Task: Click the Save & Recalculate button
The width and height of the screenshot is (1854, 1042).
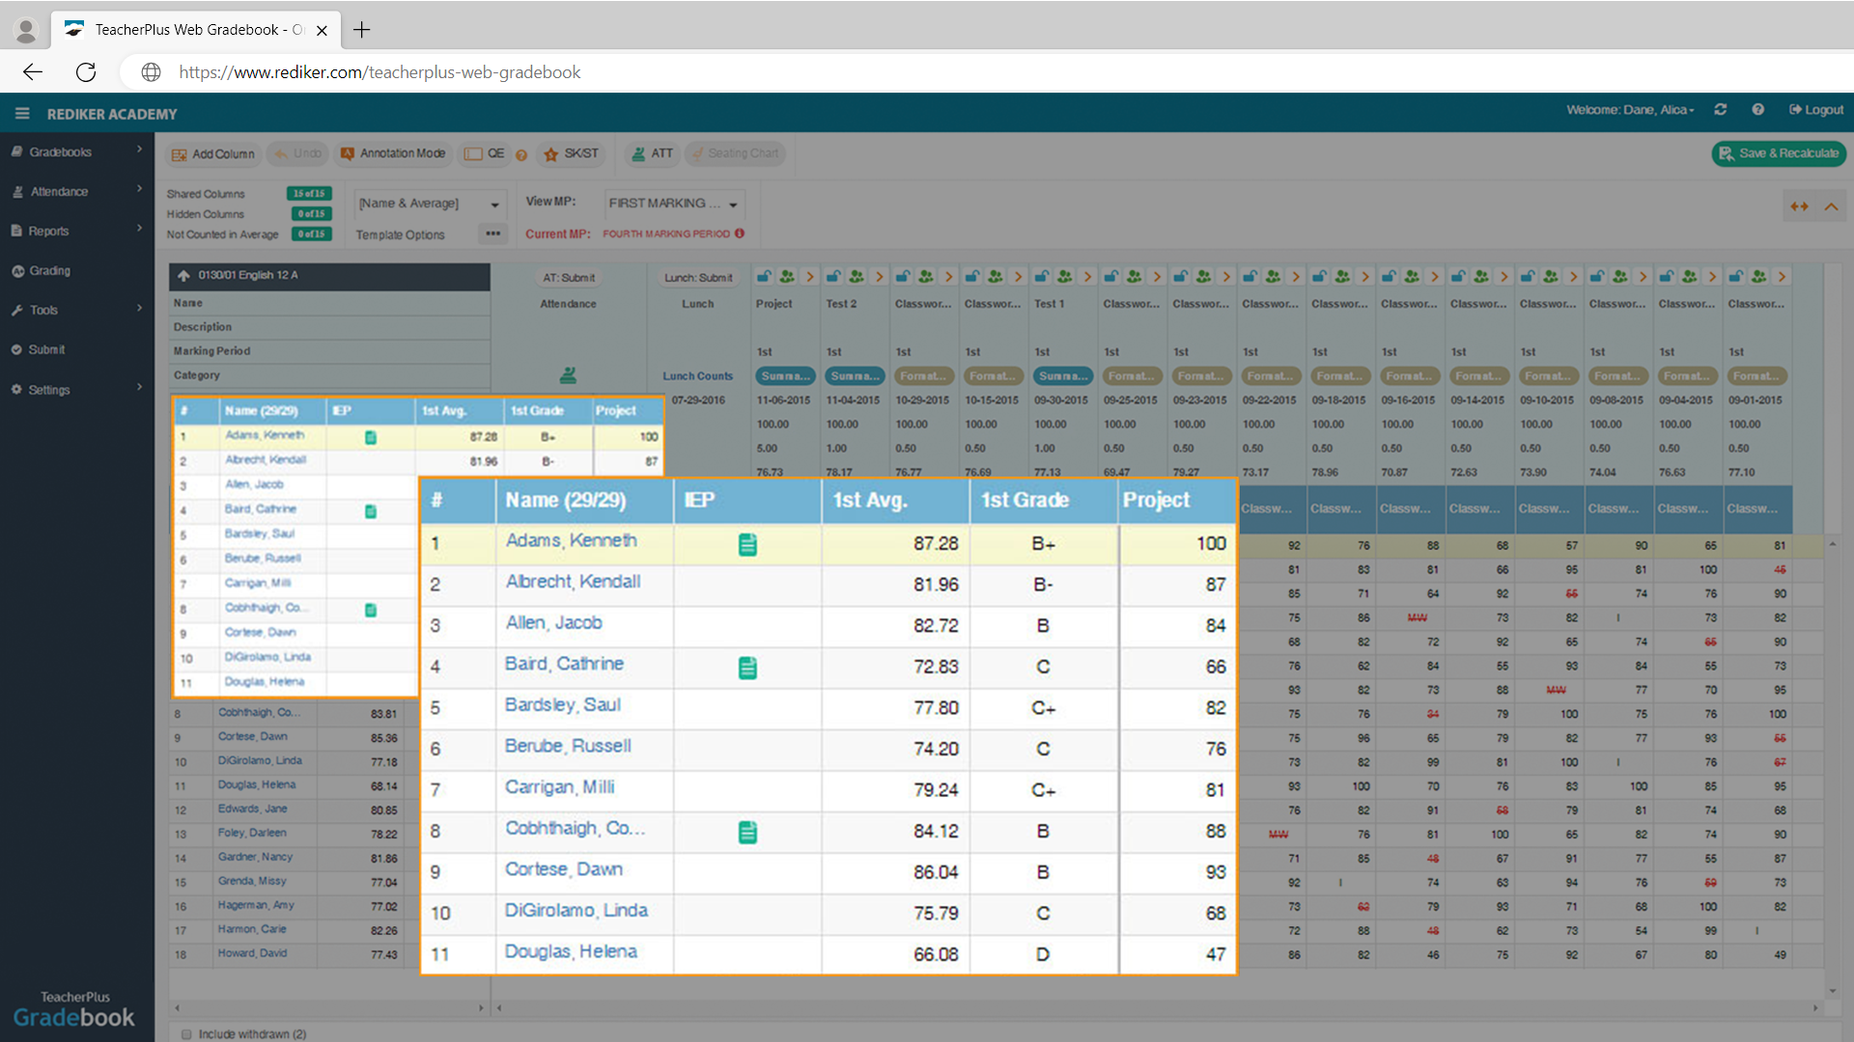Action: click(x=1778, y=153)
